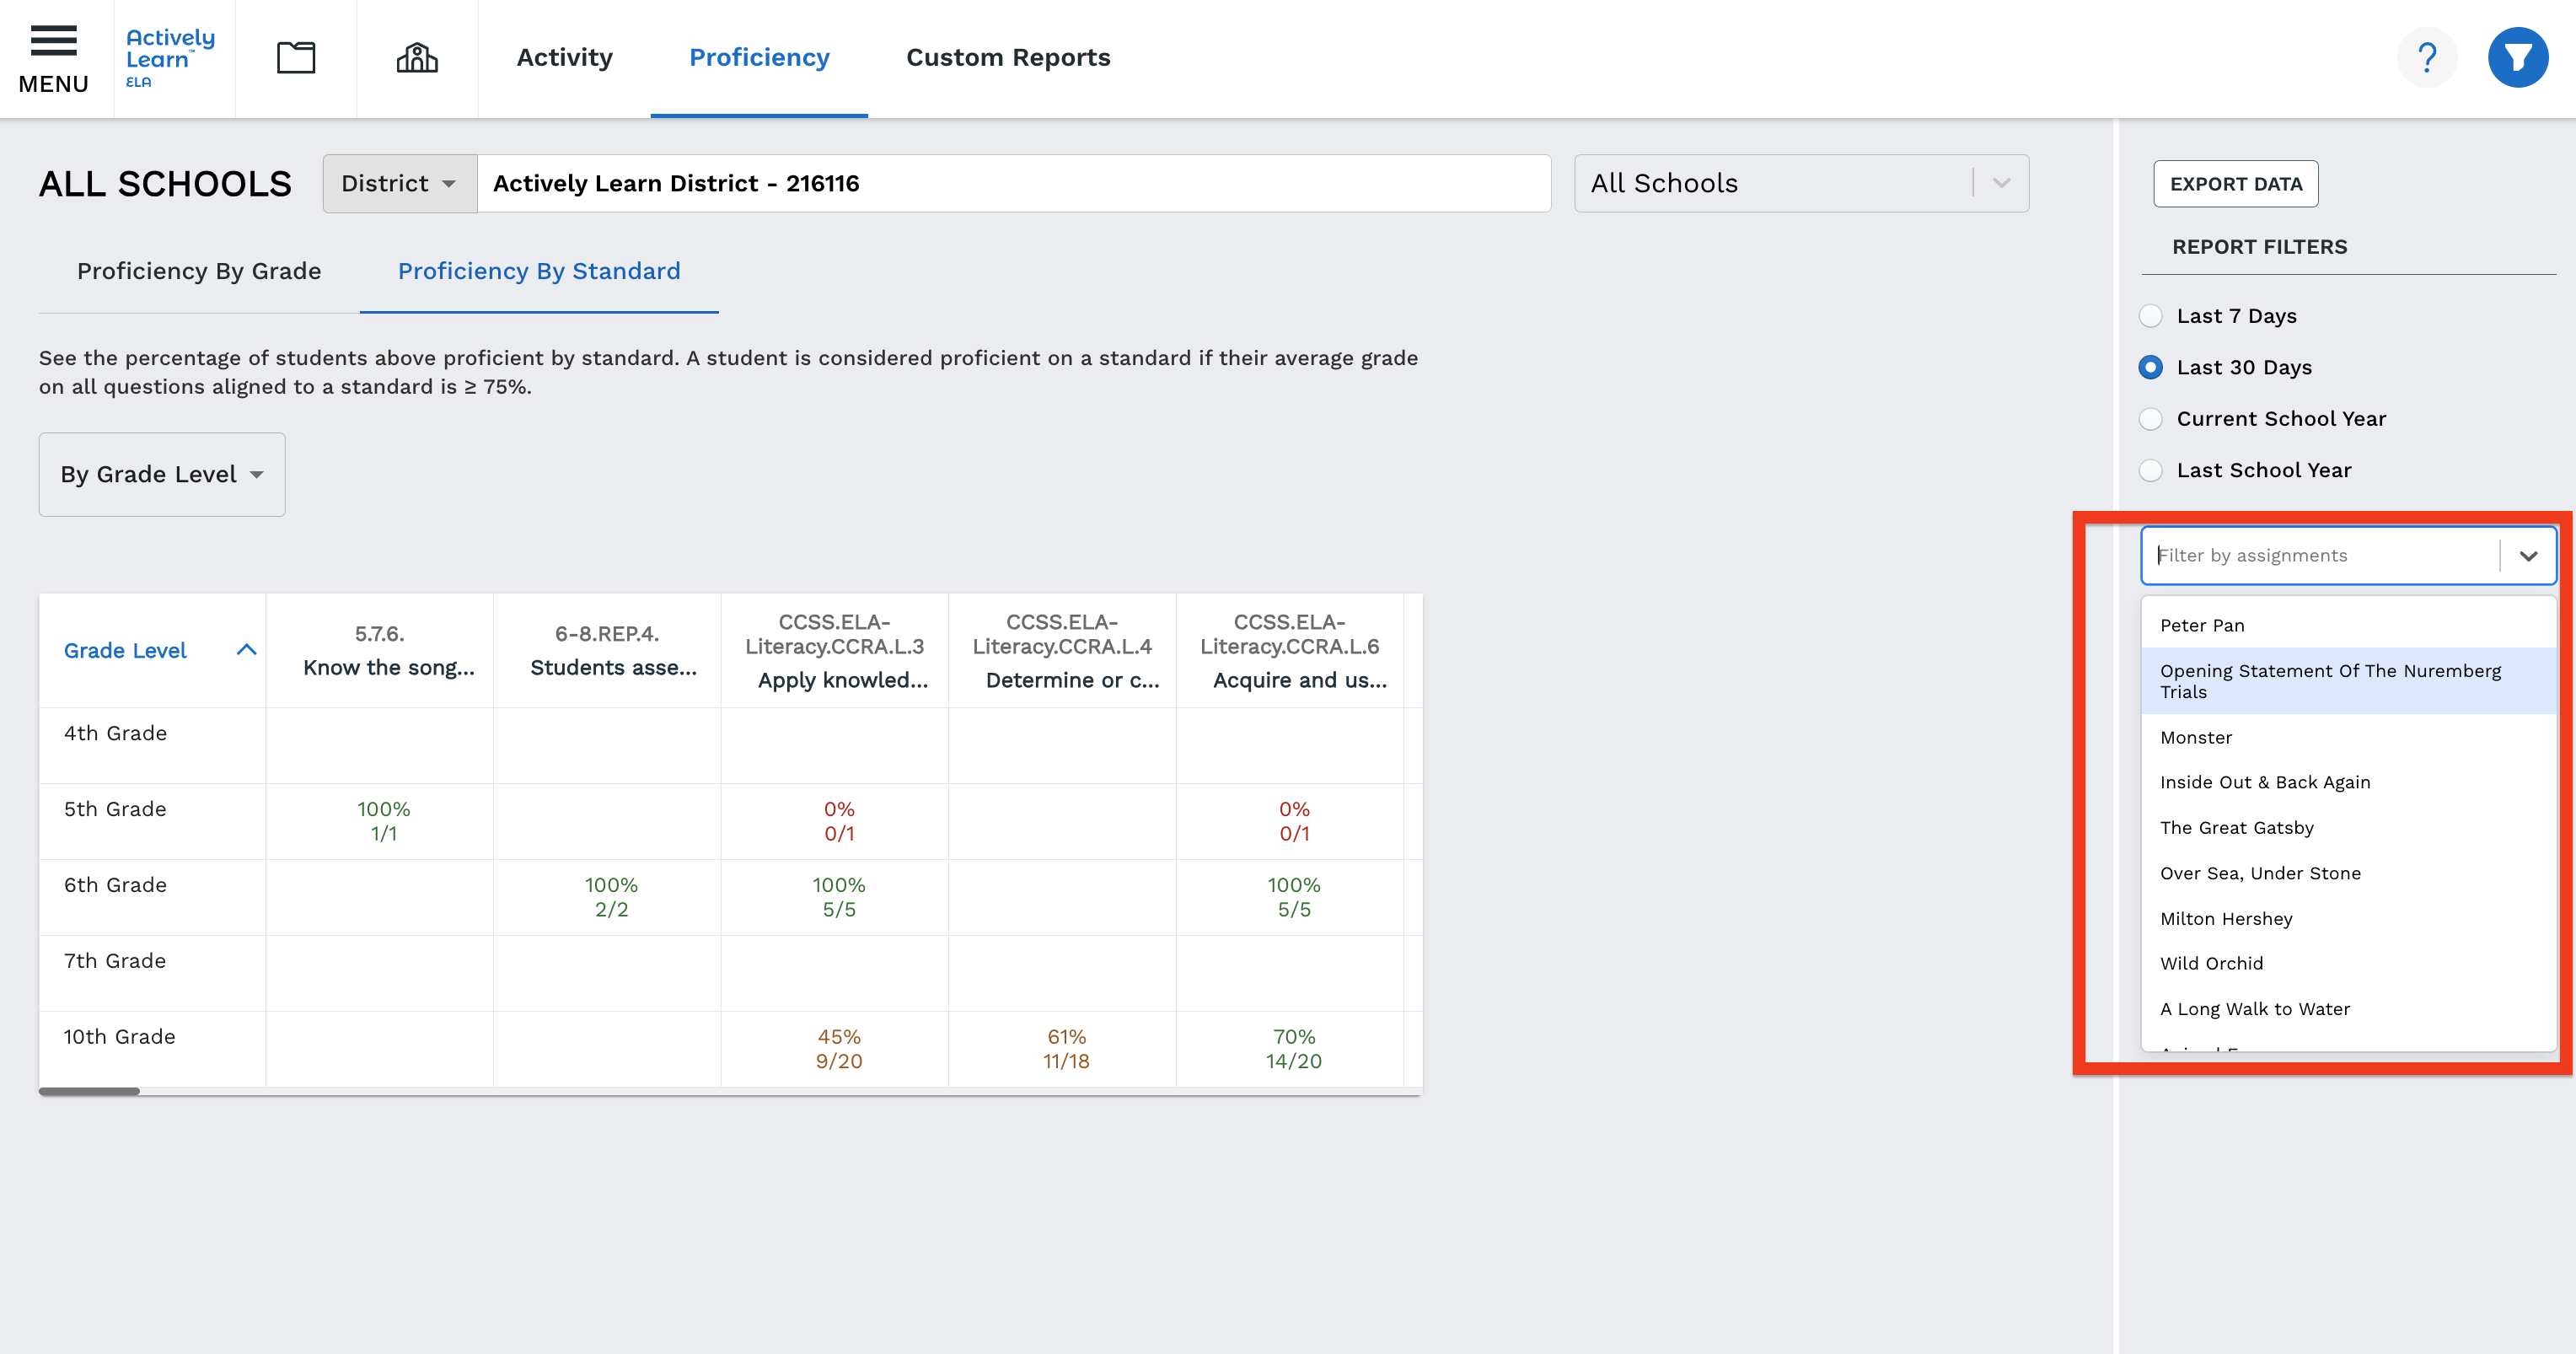Open the District type dropdown
Viewport: 2576px width, 1354px height.
[399, 183]
